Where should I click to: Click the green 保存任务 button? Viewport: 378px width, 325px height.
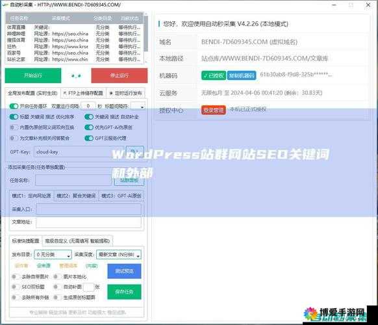124,292
